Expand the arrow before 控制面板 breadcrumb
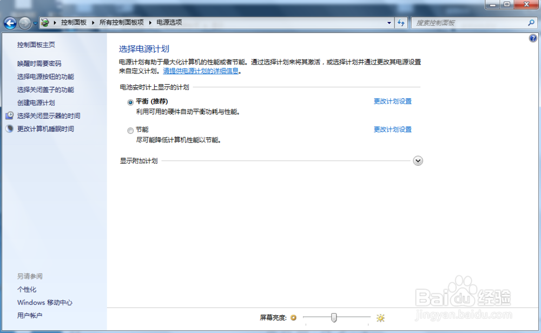 click(x=55, y=23)
